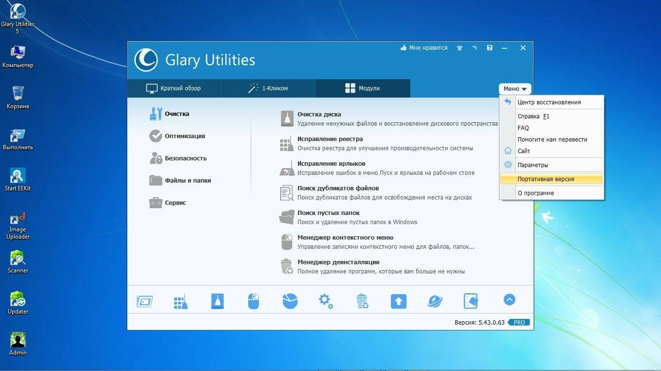Choose О программе from the menu

coord(552,193)
